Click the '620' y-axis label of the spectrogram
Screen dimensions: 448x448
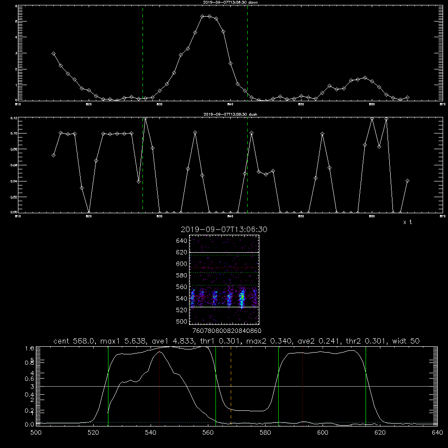pyautogui.click(x=182, y=252)
